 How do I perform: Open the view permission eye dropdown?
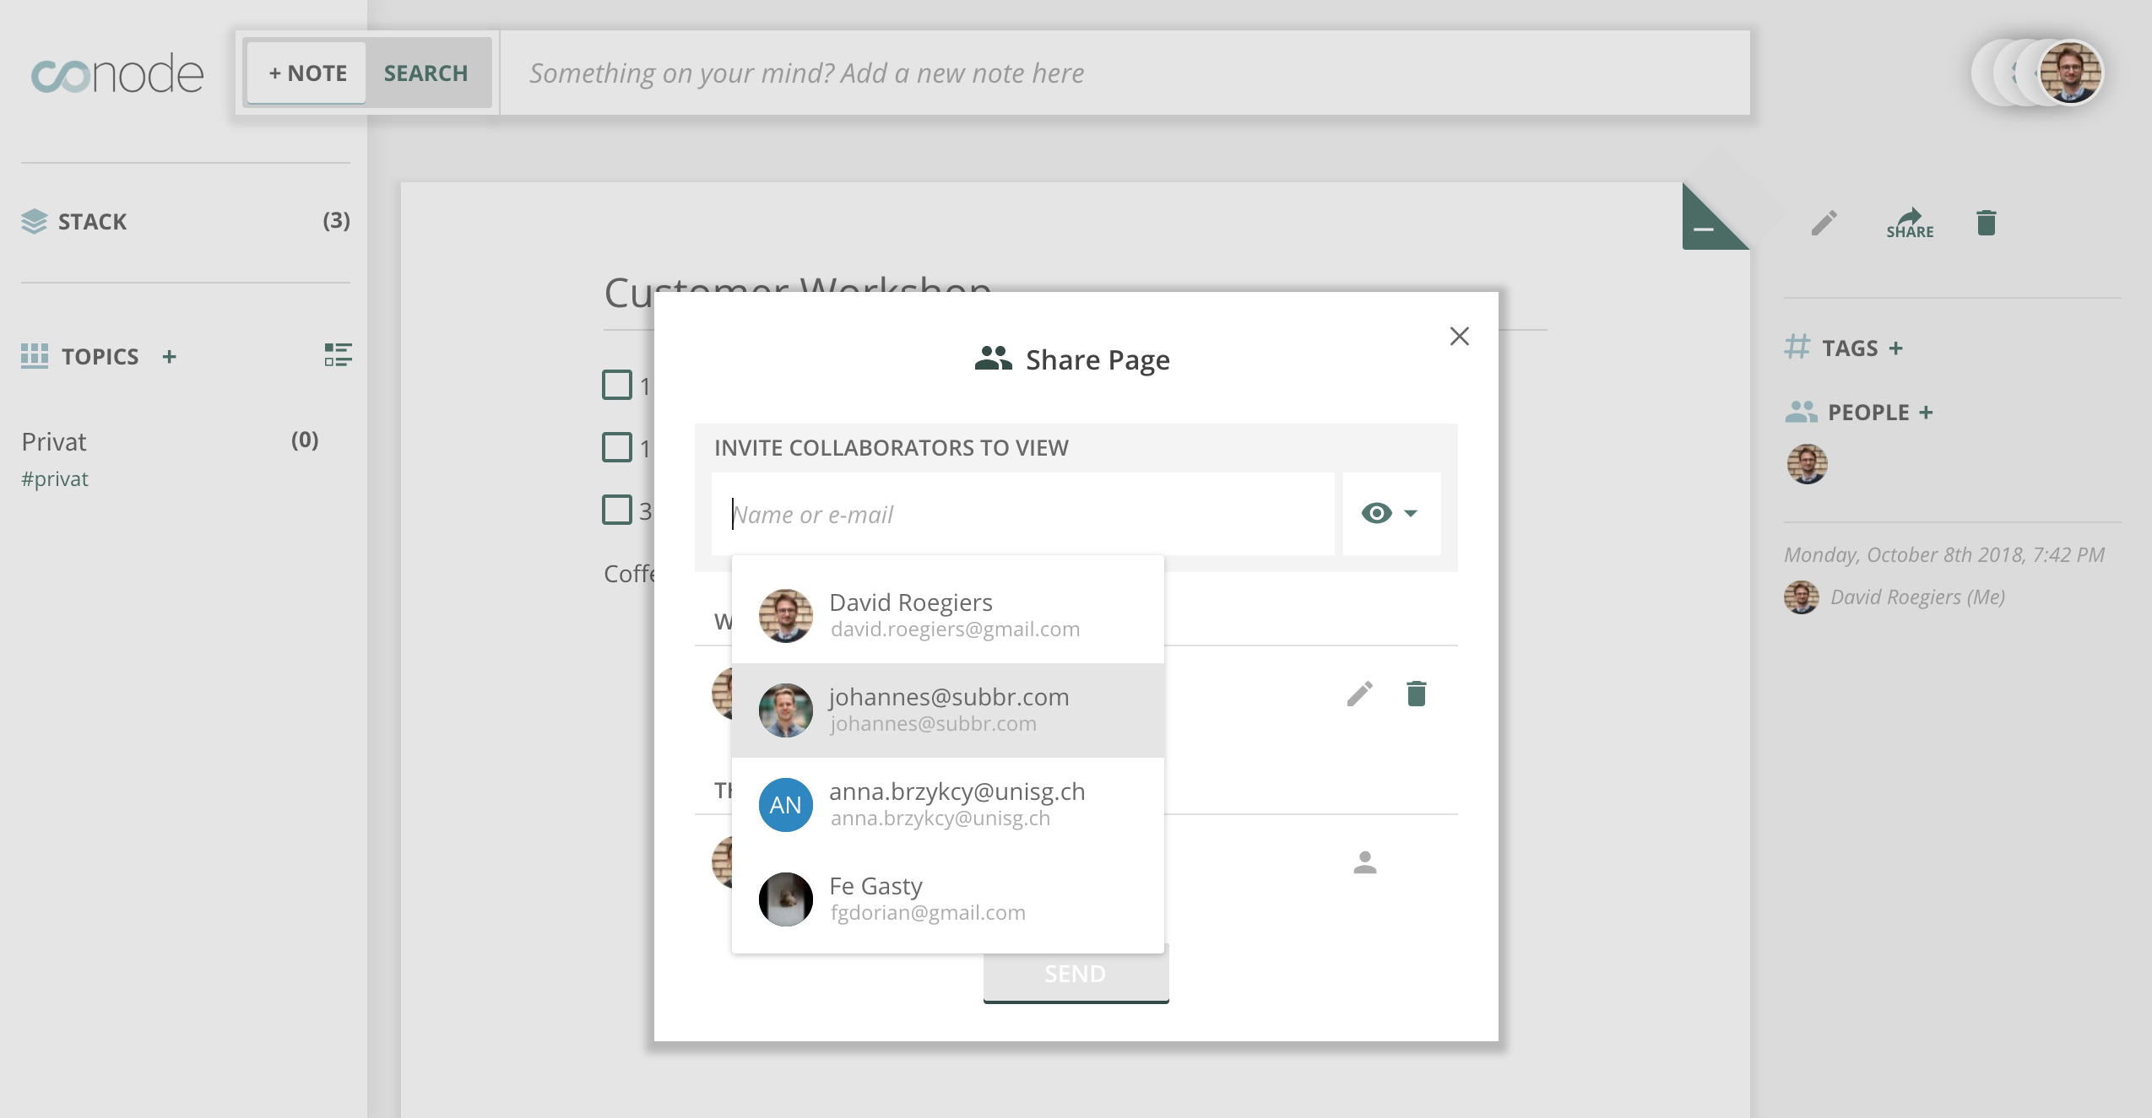(1390, 513)
